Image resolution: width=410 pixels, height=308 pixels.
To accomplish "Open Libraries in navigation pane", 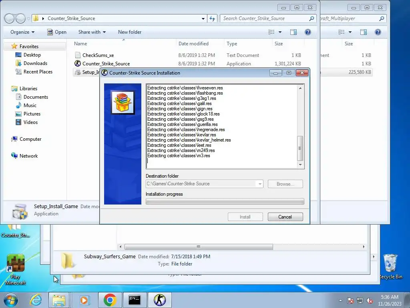I will click(x=28, y=89).
